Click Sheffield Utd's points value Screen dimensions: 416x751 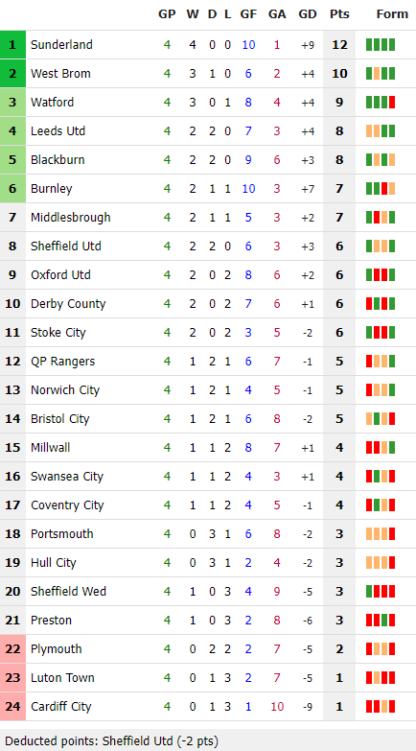tap(339, 246)
